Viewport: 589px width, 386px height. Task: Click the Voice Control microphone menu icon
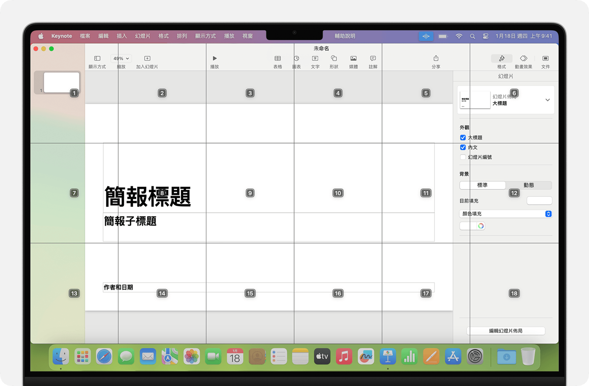pyautogui.click(x=426, y=36)
